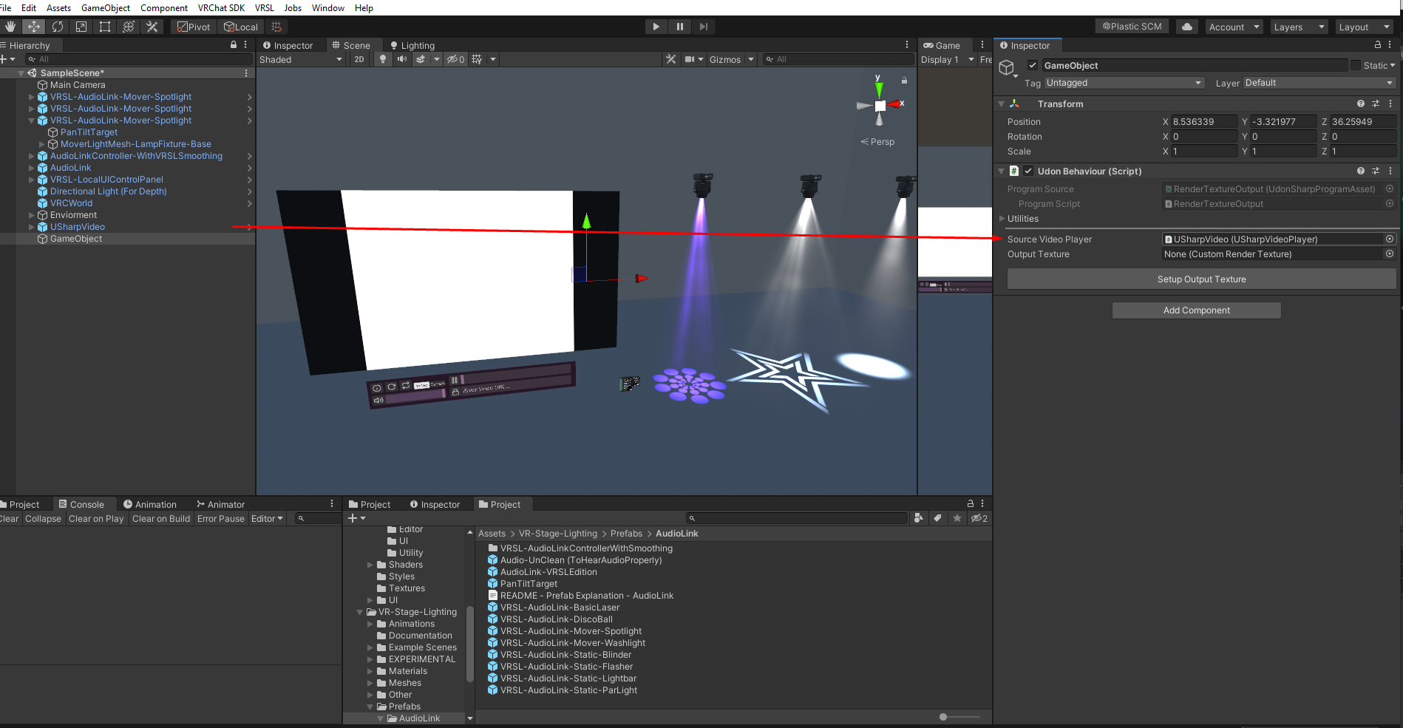The height and width of the screenshot is (728, 1403).
Task: Open custom editor tools icon
Action: point(152,27)
